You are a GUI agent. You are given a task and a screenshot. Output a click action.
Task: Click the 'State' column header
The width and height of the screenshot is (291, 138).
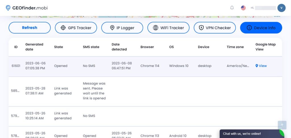[x=59, y=47]
